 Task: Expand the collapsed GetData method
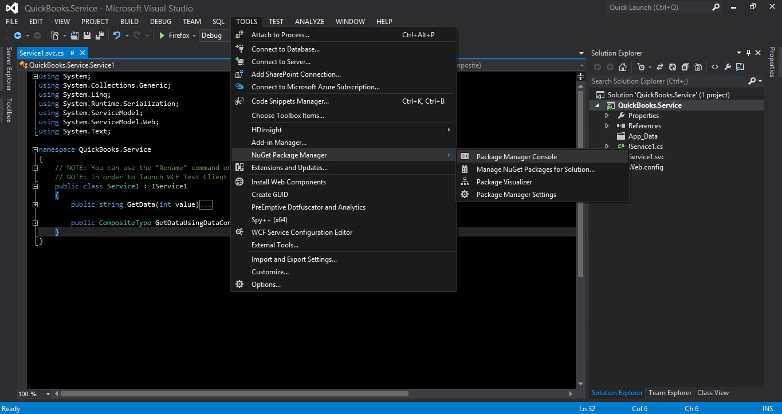[x=36, y=204]
